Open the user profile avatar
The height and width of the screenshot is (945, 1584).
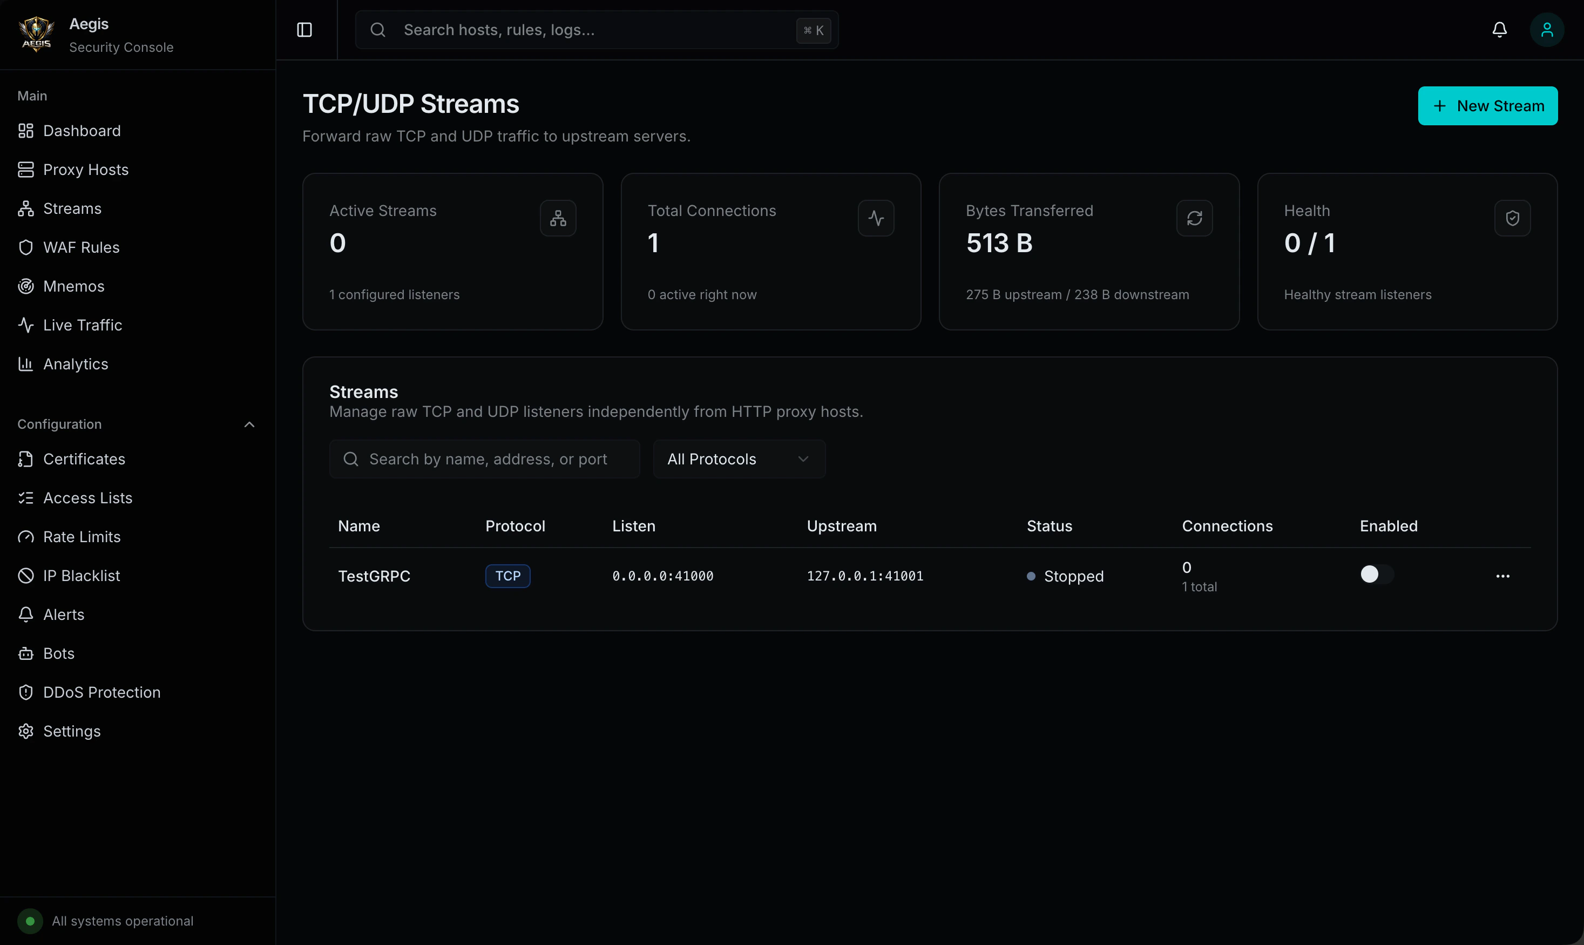pos(1546,30)
